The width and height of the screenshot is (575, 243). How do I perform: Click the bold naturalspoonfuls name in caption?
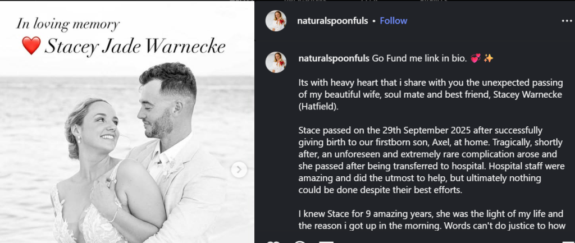point(334,58)
